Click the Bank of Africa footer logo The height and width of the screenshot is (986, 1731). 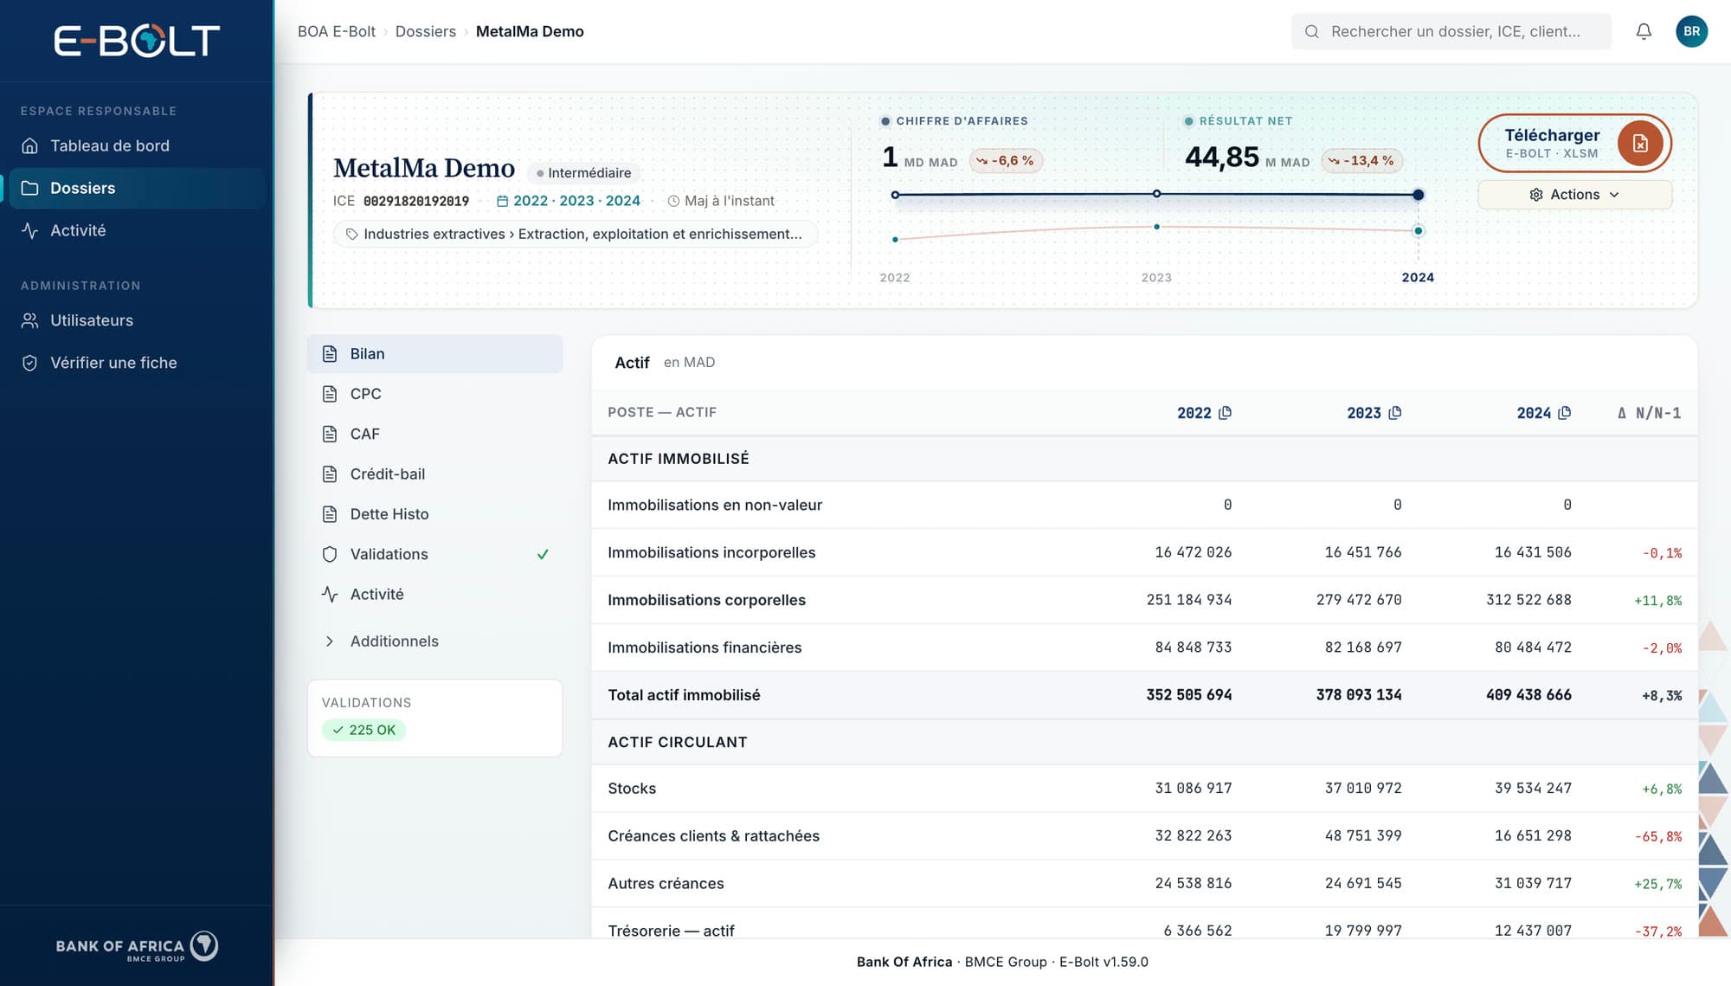tap(137, 946)
